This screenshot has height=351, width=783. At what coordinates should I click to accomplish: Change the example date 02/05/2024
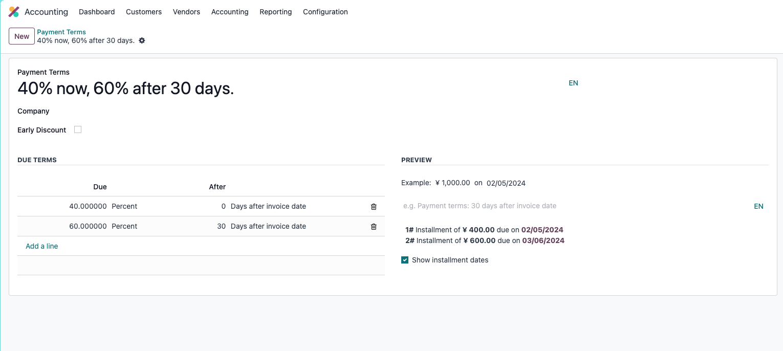click(x=506, y=183)
